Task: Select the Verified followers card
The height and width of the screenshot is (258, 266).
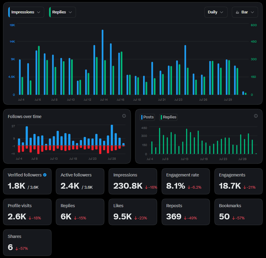Action: click(x=27, y=181)
